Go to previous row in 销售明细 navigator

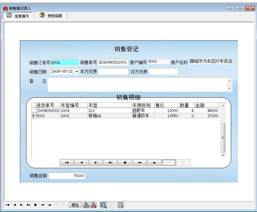click(81, 163)
